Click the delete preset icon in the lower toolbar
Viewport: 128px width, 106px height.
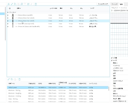19,79
